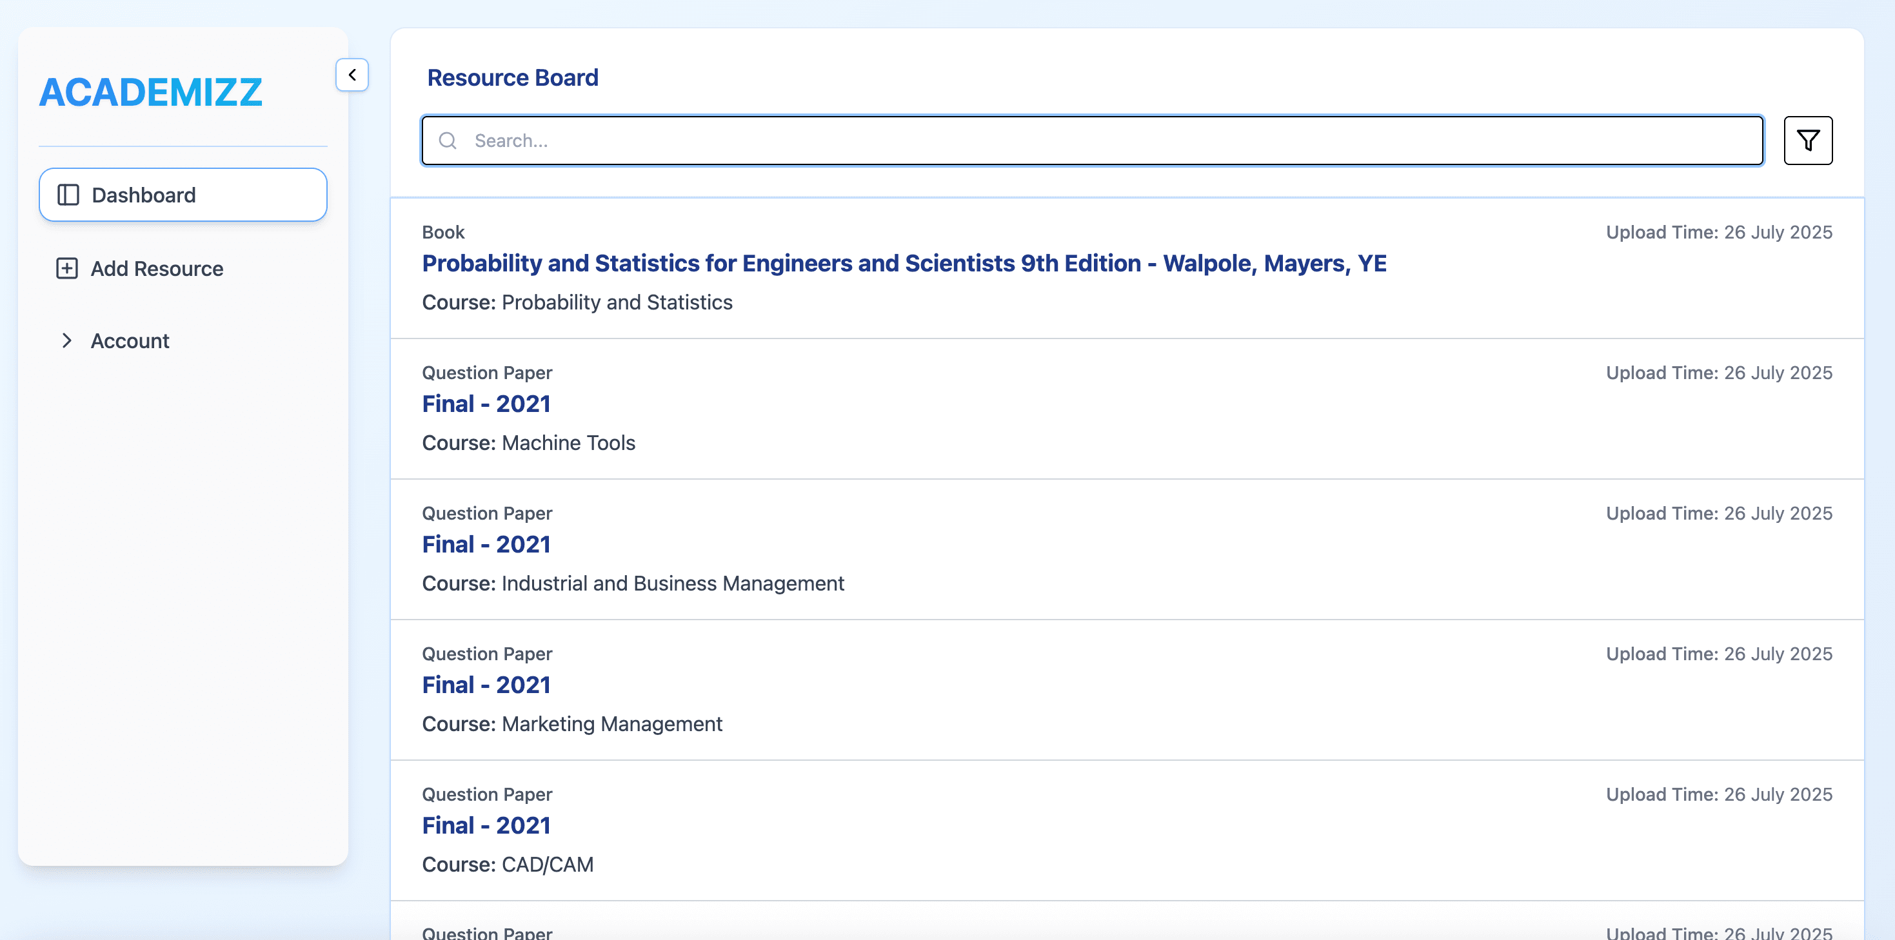Open filter options next to the search bar
This screenshot has width=1895, height=940.
[x=1808, y=140]
